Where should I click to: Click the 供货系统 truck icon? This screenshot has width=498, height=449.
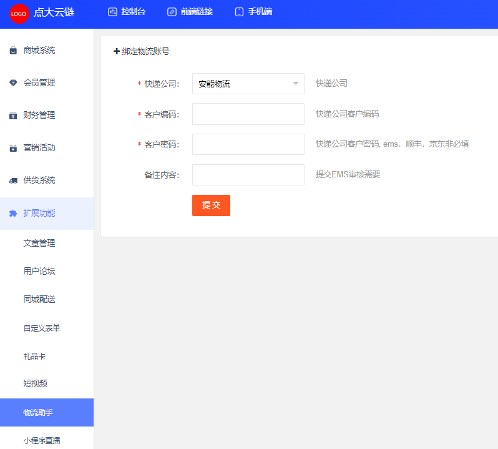point(13,180)
